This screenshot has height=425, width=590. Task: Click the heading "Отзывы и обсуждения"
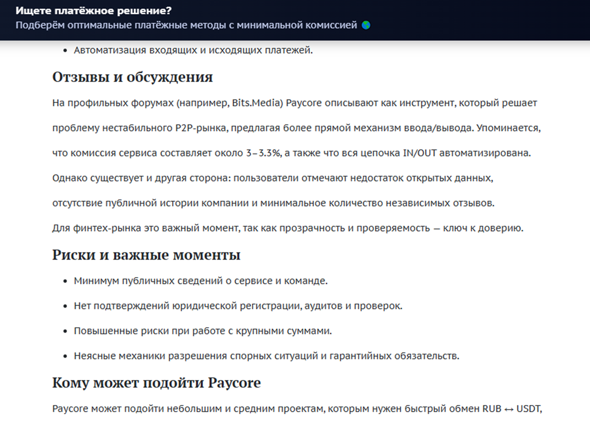[132, 77]
